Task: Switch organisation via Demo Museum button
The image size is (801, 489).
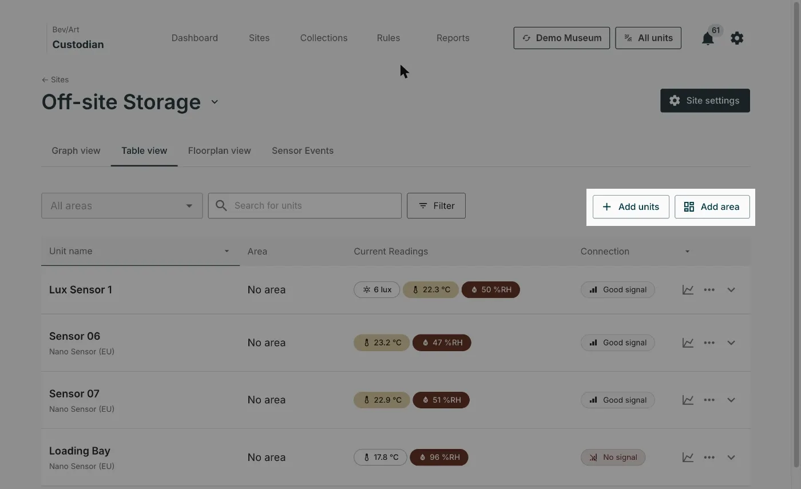Action: point(562,38)
